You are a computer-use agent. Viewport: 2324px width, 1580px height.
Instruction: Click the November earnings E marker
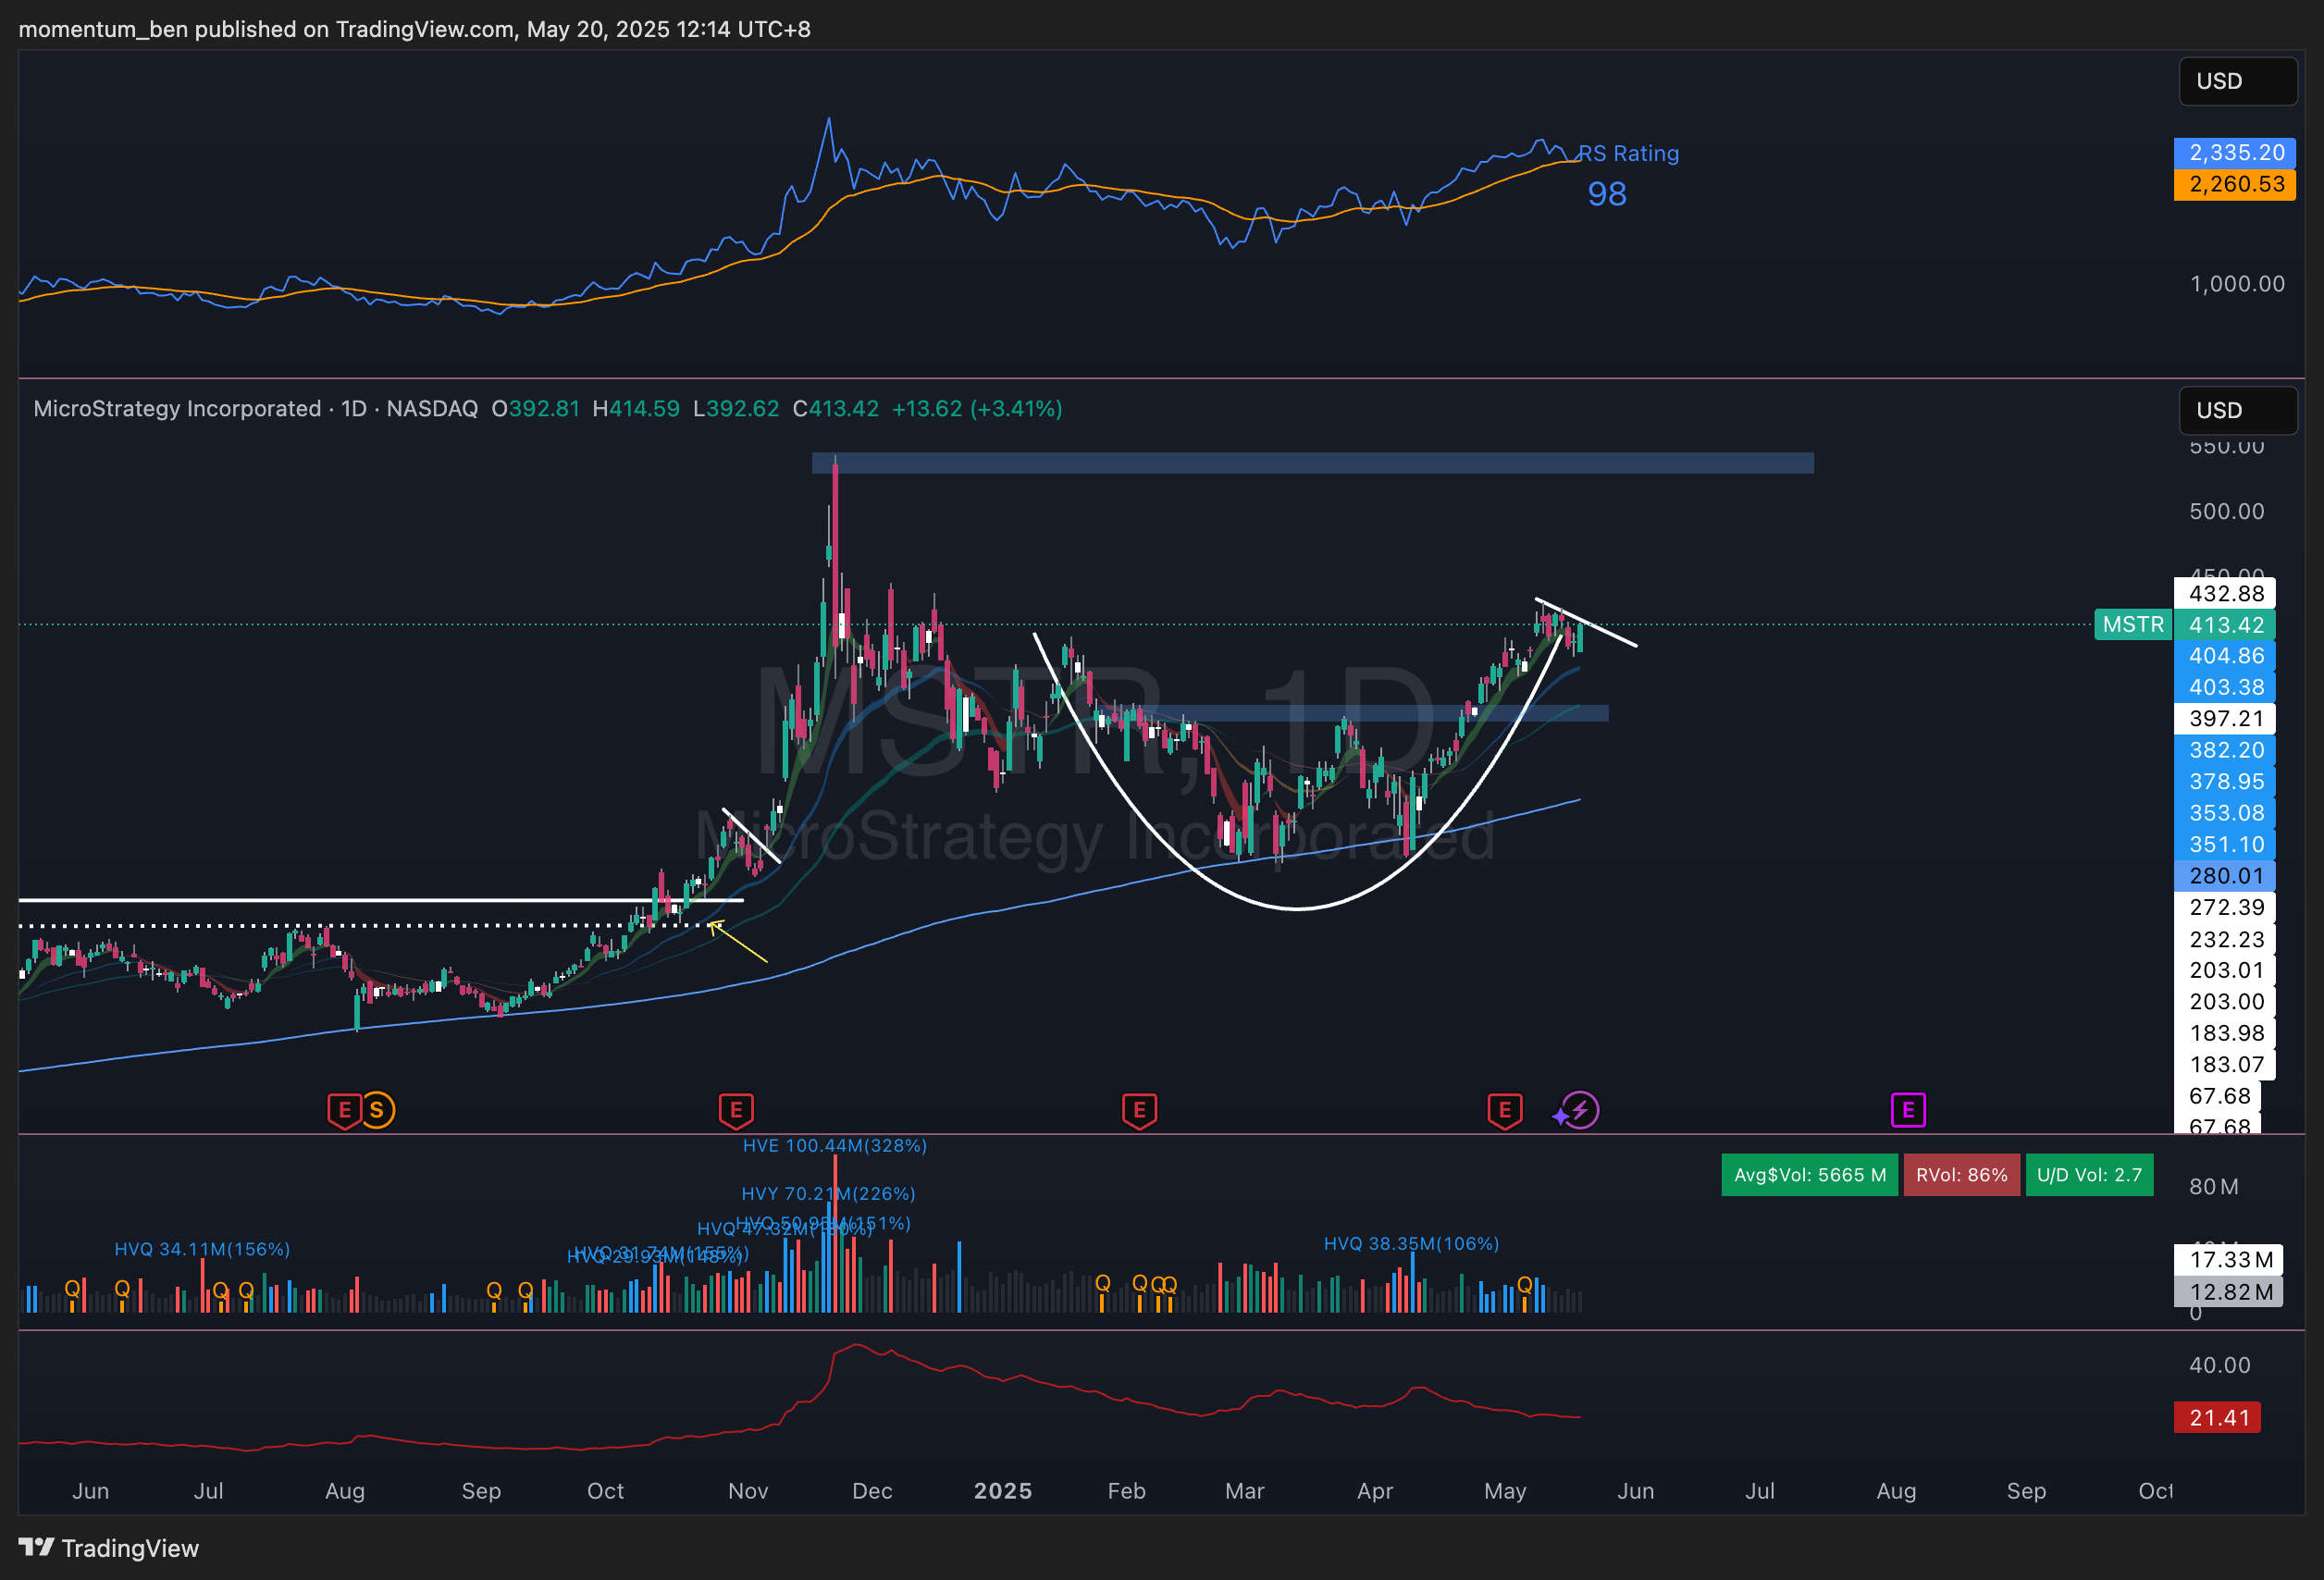click(x=736, y=1110)
